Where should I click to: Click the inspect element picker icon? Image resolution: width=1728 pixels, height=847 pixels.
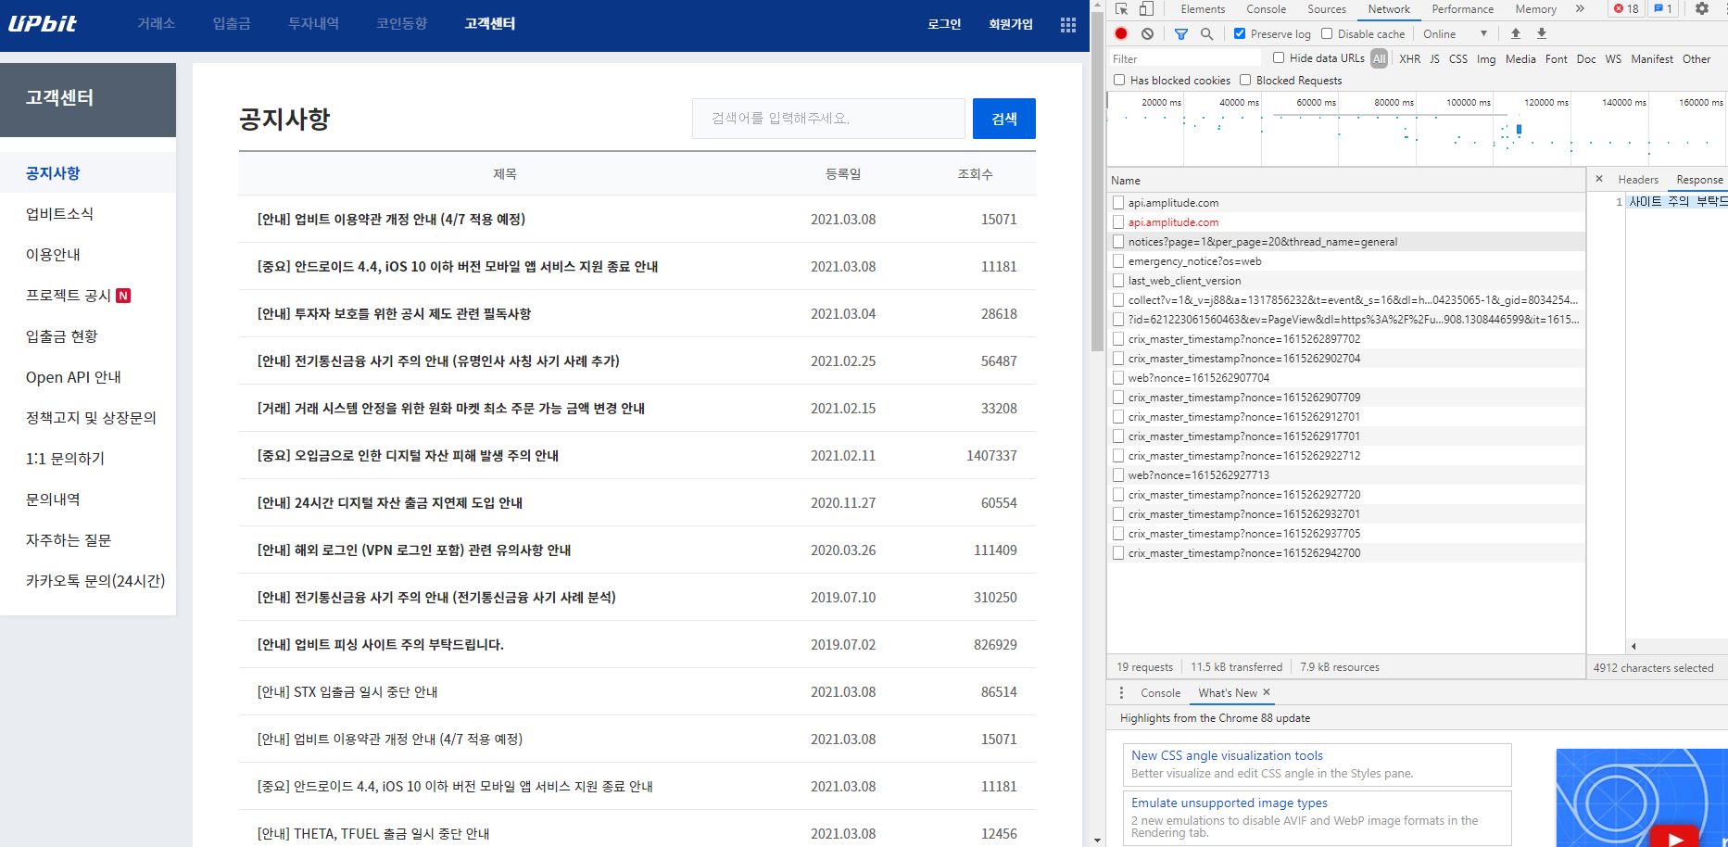tap(1122, 8)
